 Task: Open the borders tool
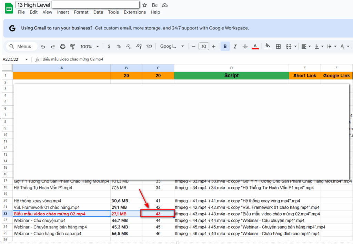click(278, 46)
